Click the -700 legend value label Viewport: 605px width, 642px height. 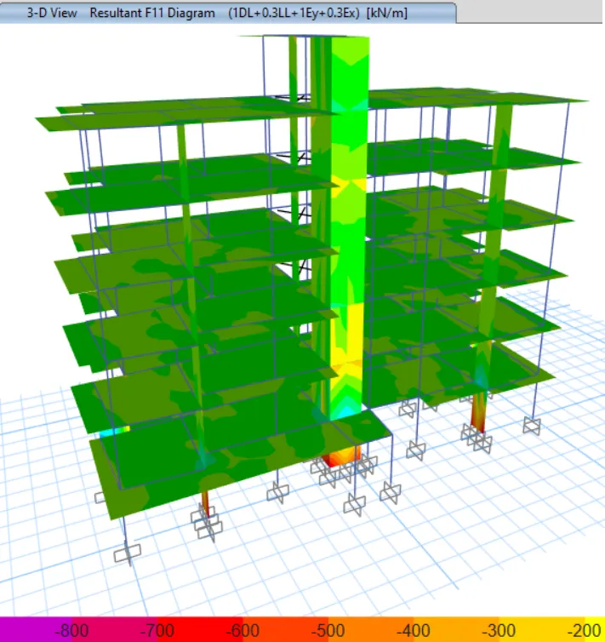pos(157,631)
